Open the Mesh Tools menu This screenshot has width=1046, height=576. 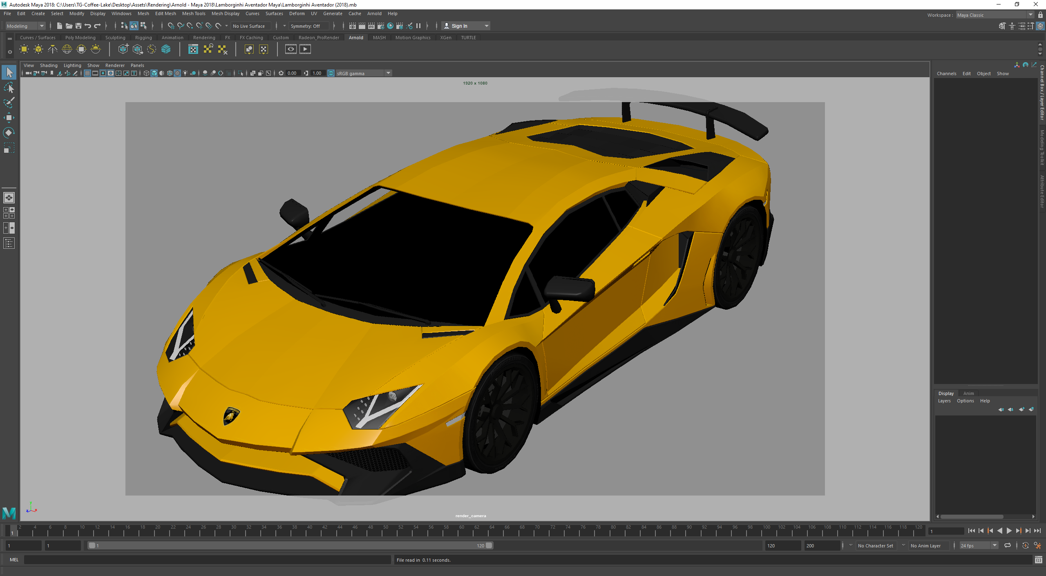coord(194,13)
